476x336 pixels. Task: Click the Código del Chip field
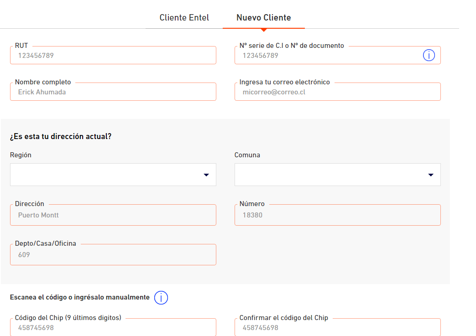pyautogui.click(x=113, y=327)
